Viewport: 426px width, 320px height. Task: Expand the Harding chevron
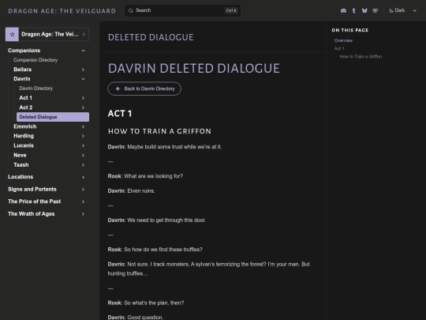tap(83, 136)
